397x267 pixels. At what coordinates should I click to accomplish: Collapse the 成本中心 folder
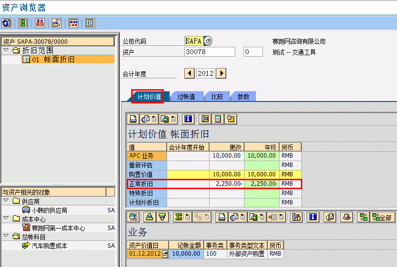(6, 218)
